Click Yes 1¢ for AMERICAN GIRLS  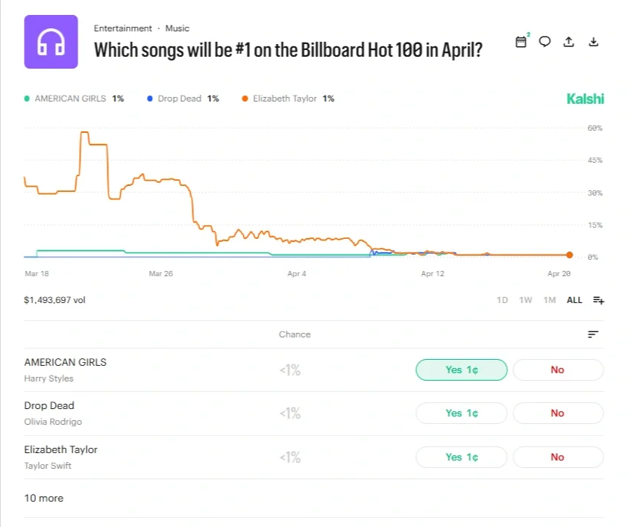461,369
